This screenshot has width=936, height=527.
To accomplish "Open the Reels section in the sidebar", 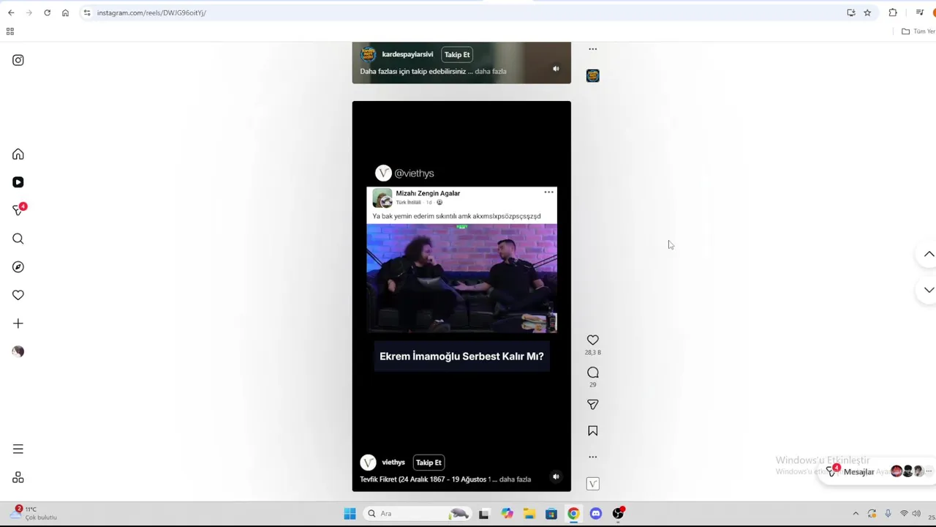I will [18, 182].
